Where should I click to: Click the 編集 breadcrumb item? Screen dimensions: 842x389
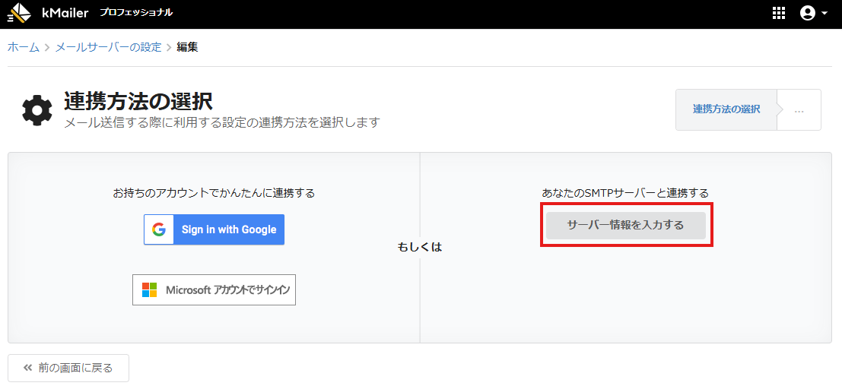(187, 47)
